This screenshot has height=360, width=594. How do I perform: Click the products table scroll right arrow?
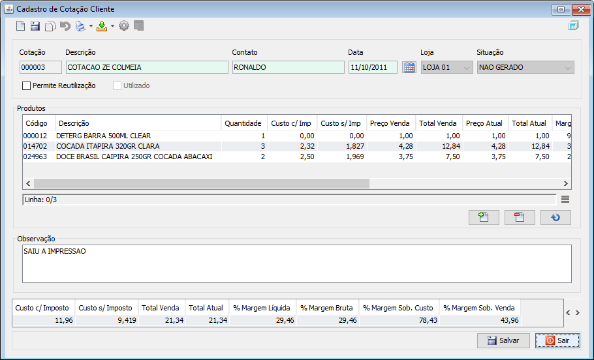point(565,184)
